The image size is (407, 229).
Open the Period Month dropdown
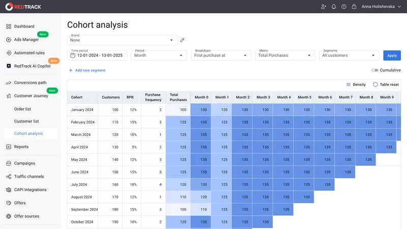pyautogui.click(x=159, y=55)
